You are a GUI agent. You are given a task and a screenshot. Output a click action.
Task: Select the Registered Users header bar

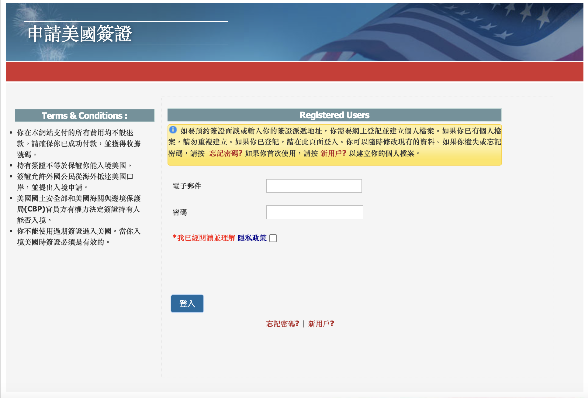pos(334,115)
